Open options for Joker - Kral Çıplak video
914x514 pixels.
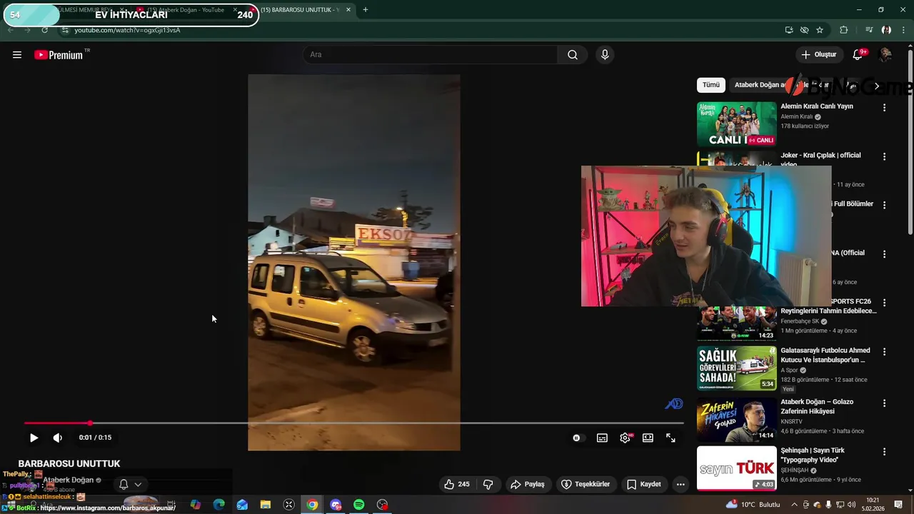(x=884, y=156)
